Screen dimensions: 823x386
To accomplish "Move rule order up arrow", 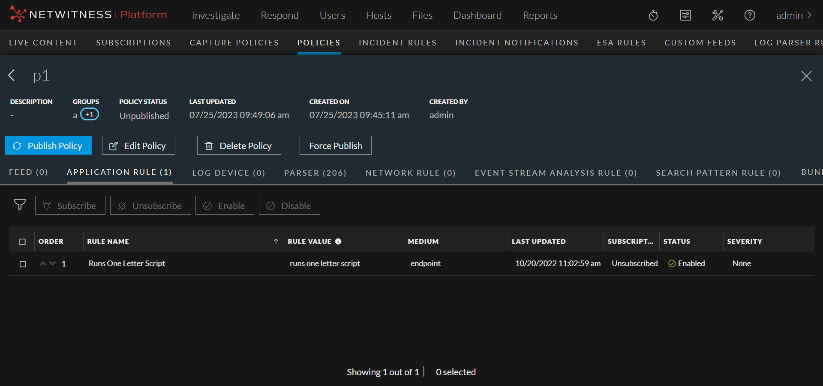I will 43,263.
